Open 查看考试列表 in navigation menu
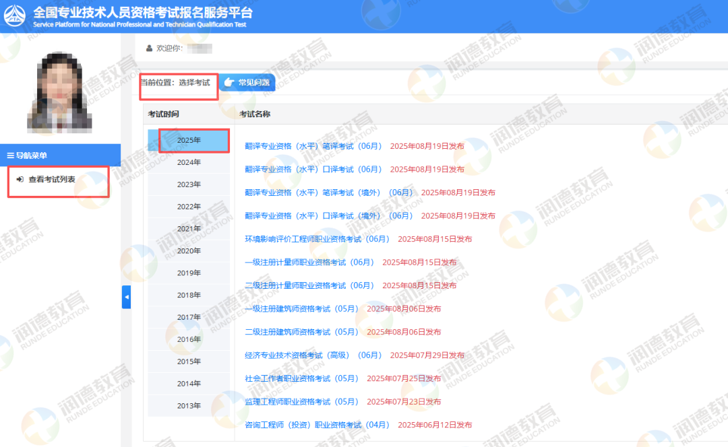 click(51, 179)
